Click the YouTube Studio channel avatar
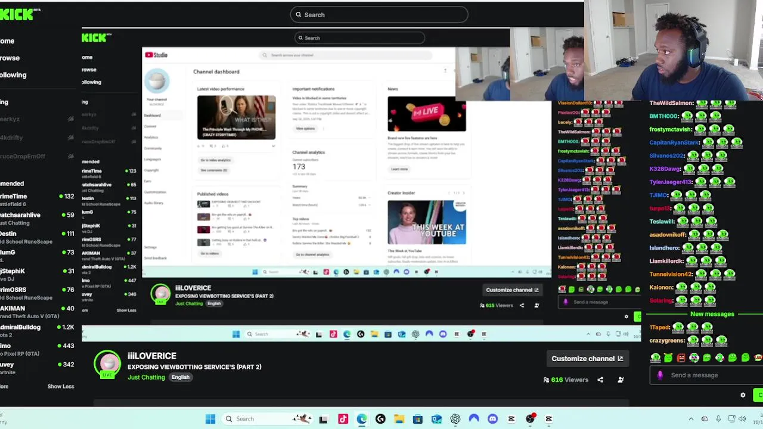 [x=157, y=80]
